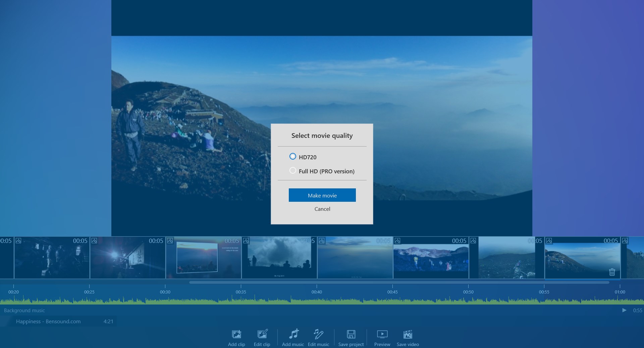Select Full HD (PRO version) radio option
The image size is (644, 348).
coord(293,171)
